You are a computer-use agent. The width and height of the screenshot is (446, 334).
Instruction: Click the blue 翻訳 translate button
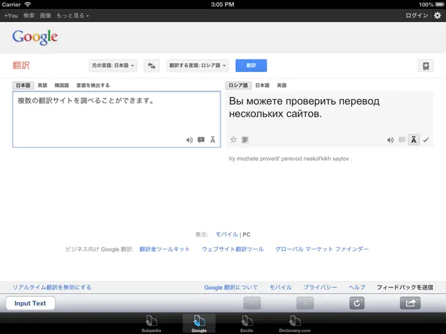[x=251, y=66]
